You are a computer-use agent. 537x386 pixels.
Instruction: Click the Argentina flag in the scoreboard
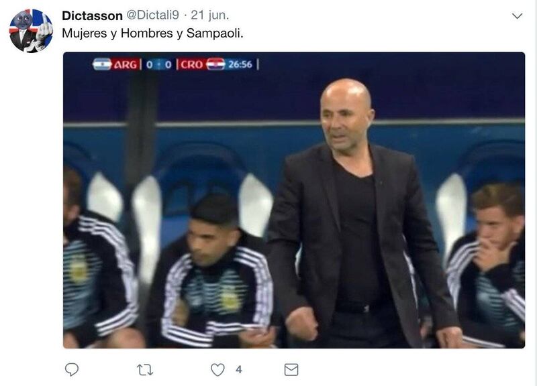tap(102, 64)
